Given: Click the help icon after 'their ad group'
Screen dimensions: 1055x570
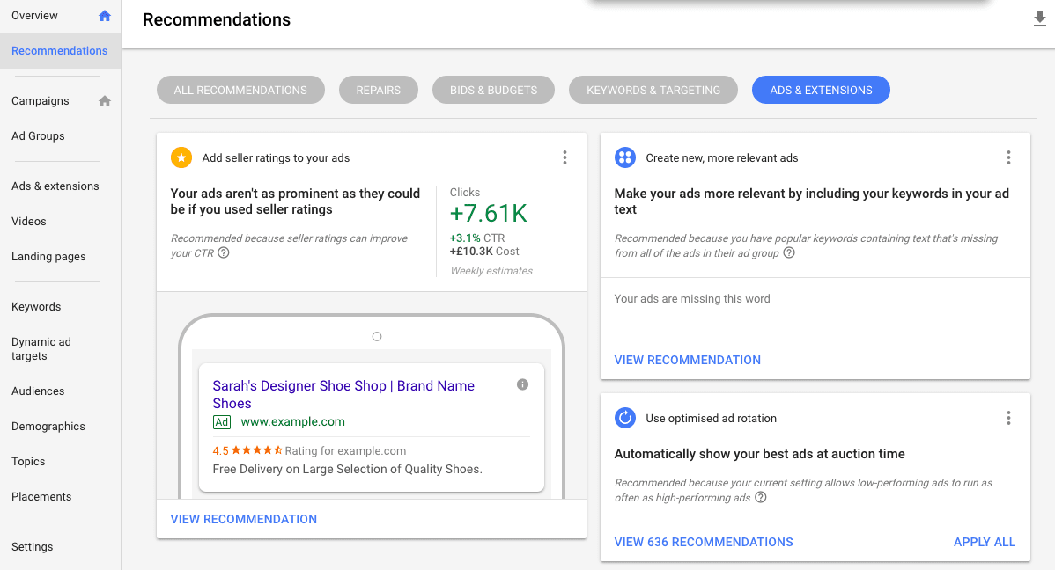Looking at the screenshot, I should tap(788, 252).
